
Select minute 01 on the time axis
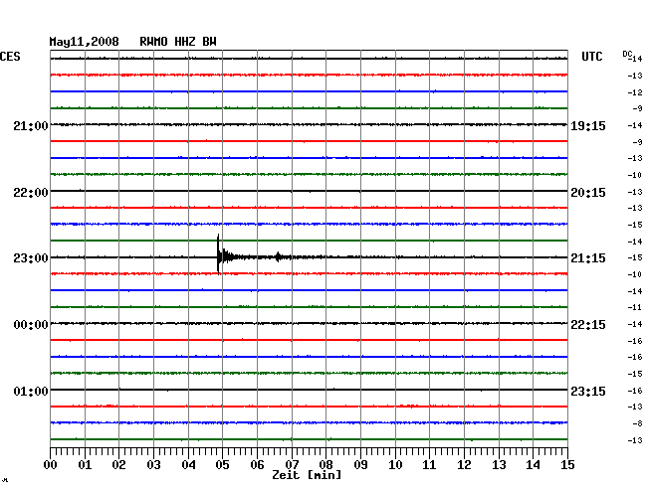pyautogui.click(x=85, y=464)
